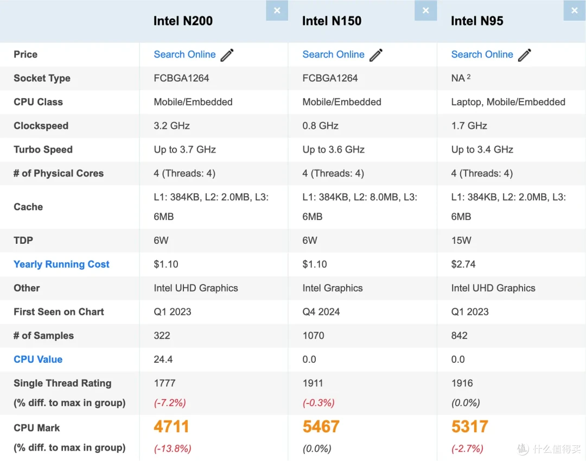Click the N200 single thread rating 1777
The image size is (586, 461).
coord(164,383)
